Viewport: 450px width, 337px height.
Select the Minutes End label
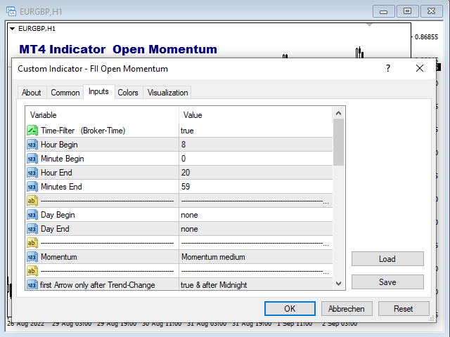[61, 187]
